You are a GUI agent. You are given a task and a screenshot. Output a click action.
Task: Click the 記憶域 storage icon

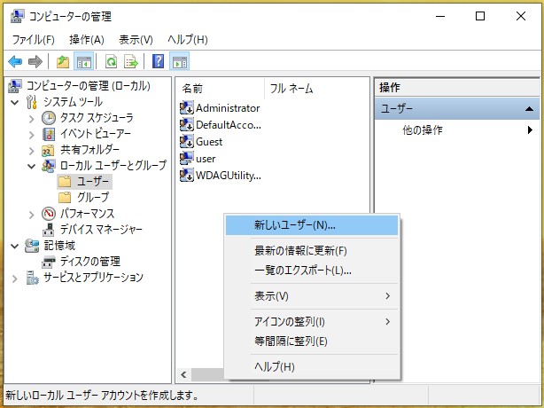point(32,246)
